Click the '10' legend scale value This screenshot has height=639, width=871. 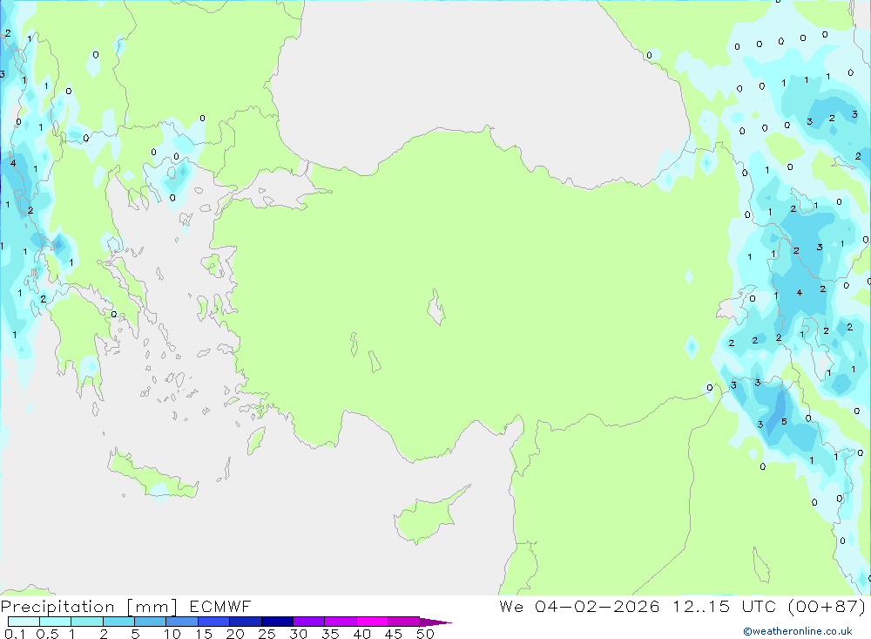172,634
